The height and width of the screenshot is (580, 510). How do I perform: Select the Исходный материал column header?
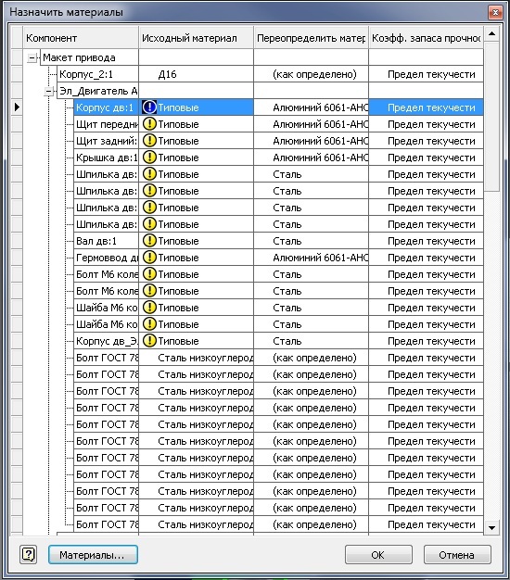[197, 38]
